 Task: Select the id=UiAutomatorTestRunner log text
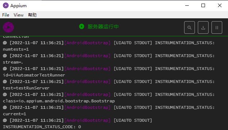point(34,75)
